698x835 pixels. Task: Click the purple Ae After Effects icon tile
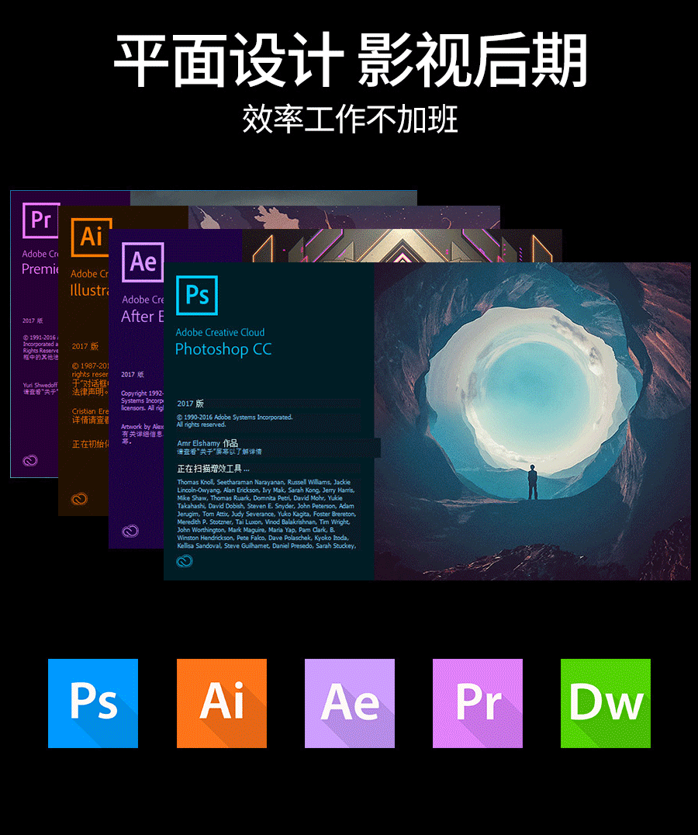click(350, 703)
